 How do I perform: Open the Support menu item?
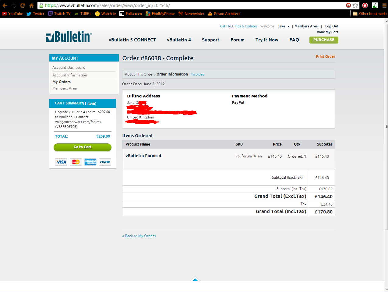pos(210,40)
